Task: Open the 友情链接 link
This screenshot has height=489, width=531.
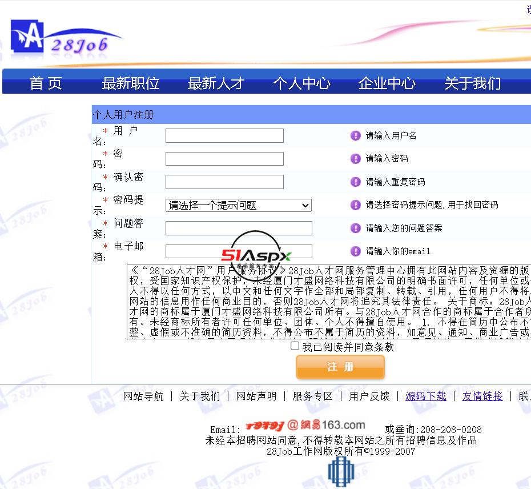Action: (482, 396)
